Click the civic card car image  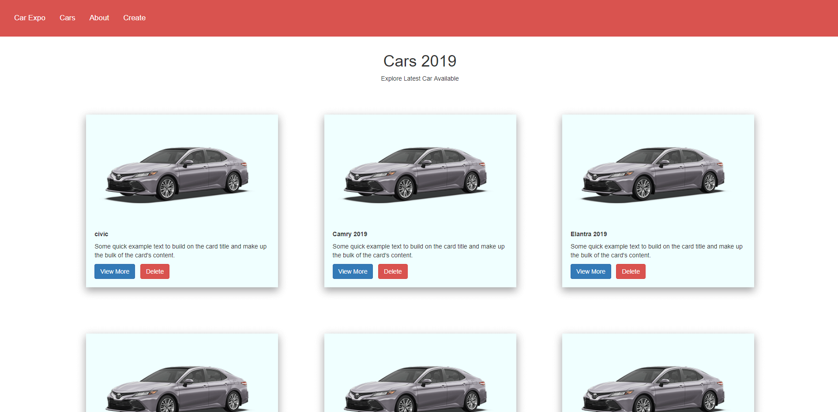pos(178,175)
